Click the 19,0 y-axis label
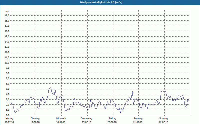Viewport: 200px width, 125px height. 7,15
